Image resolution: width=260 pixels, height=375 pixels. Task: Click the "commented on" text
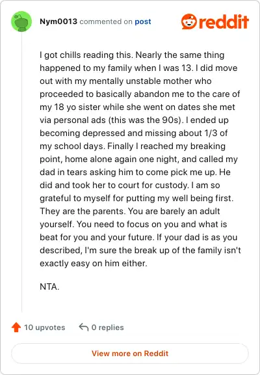(106, 21)
